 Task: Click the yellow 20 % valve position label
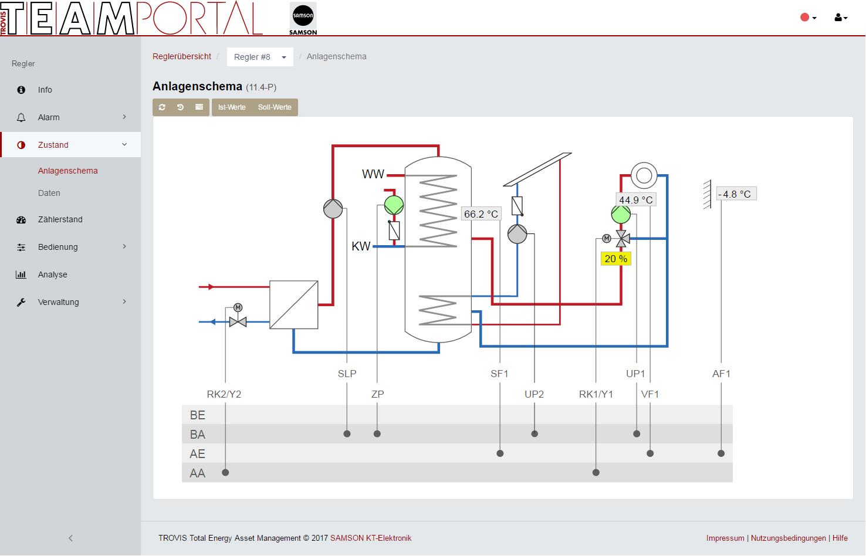click(616, 259)
